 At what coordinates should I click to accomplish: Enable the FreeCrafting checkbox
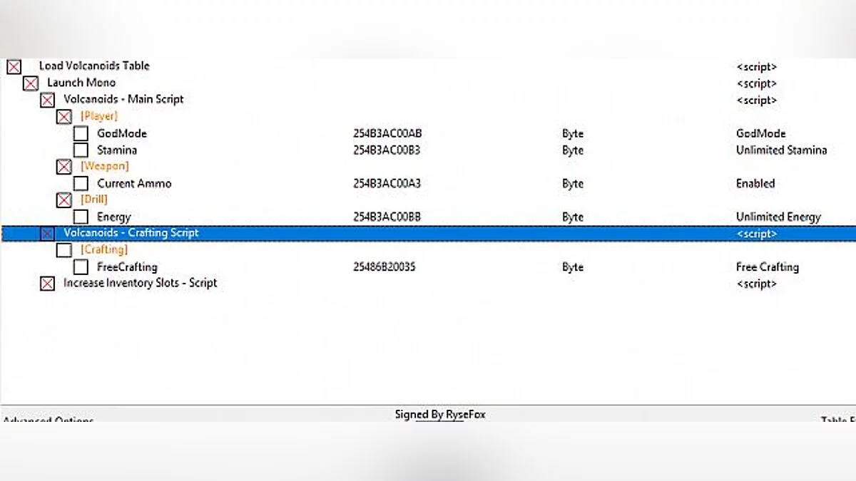(x=81, y=267)
